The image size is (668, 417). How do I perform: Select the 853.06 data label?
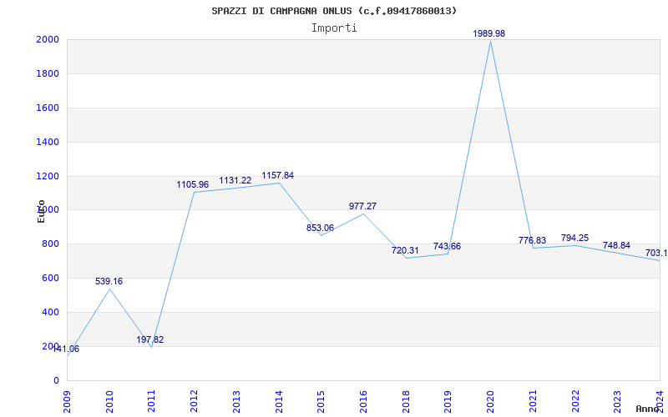[320, 228]
